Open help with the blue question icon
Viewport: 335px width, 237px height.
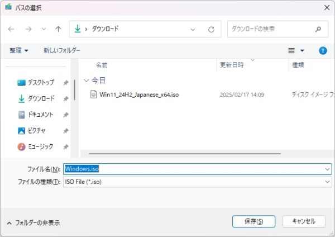pos(323,51)
